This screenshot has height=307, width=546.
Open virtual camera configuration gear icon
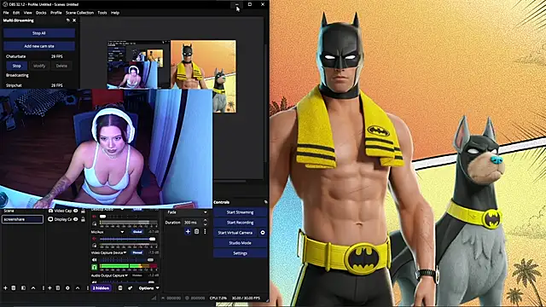pos(263,233)
